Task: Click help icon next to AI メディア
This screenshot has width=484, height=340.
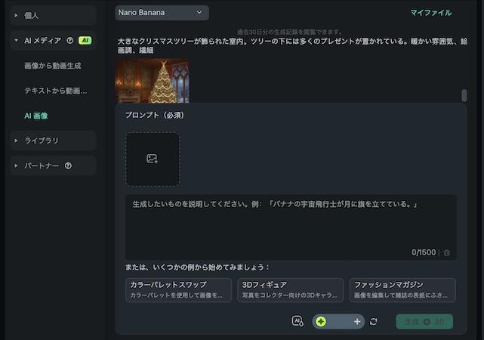Action: (x=70, y=41)
